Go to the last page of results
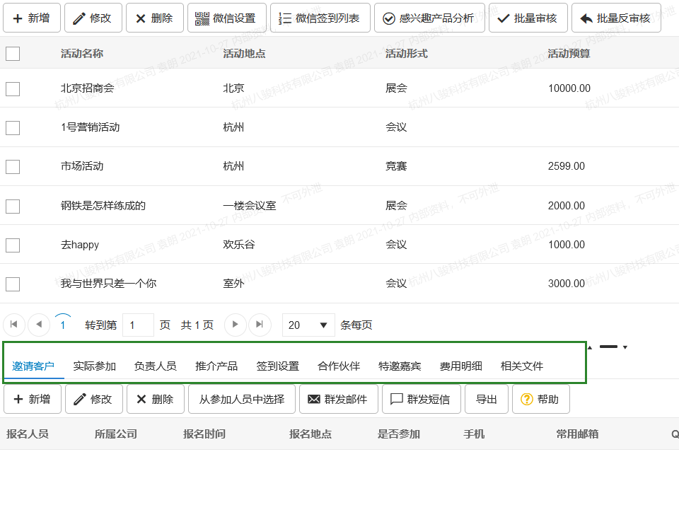 click(260, 325)
